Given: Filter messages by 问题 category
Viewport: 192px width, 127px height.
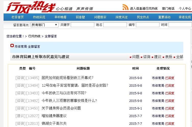Looking at the screenshot, I should [x=136, y=57].
